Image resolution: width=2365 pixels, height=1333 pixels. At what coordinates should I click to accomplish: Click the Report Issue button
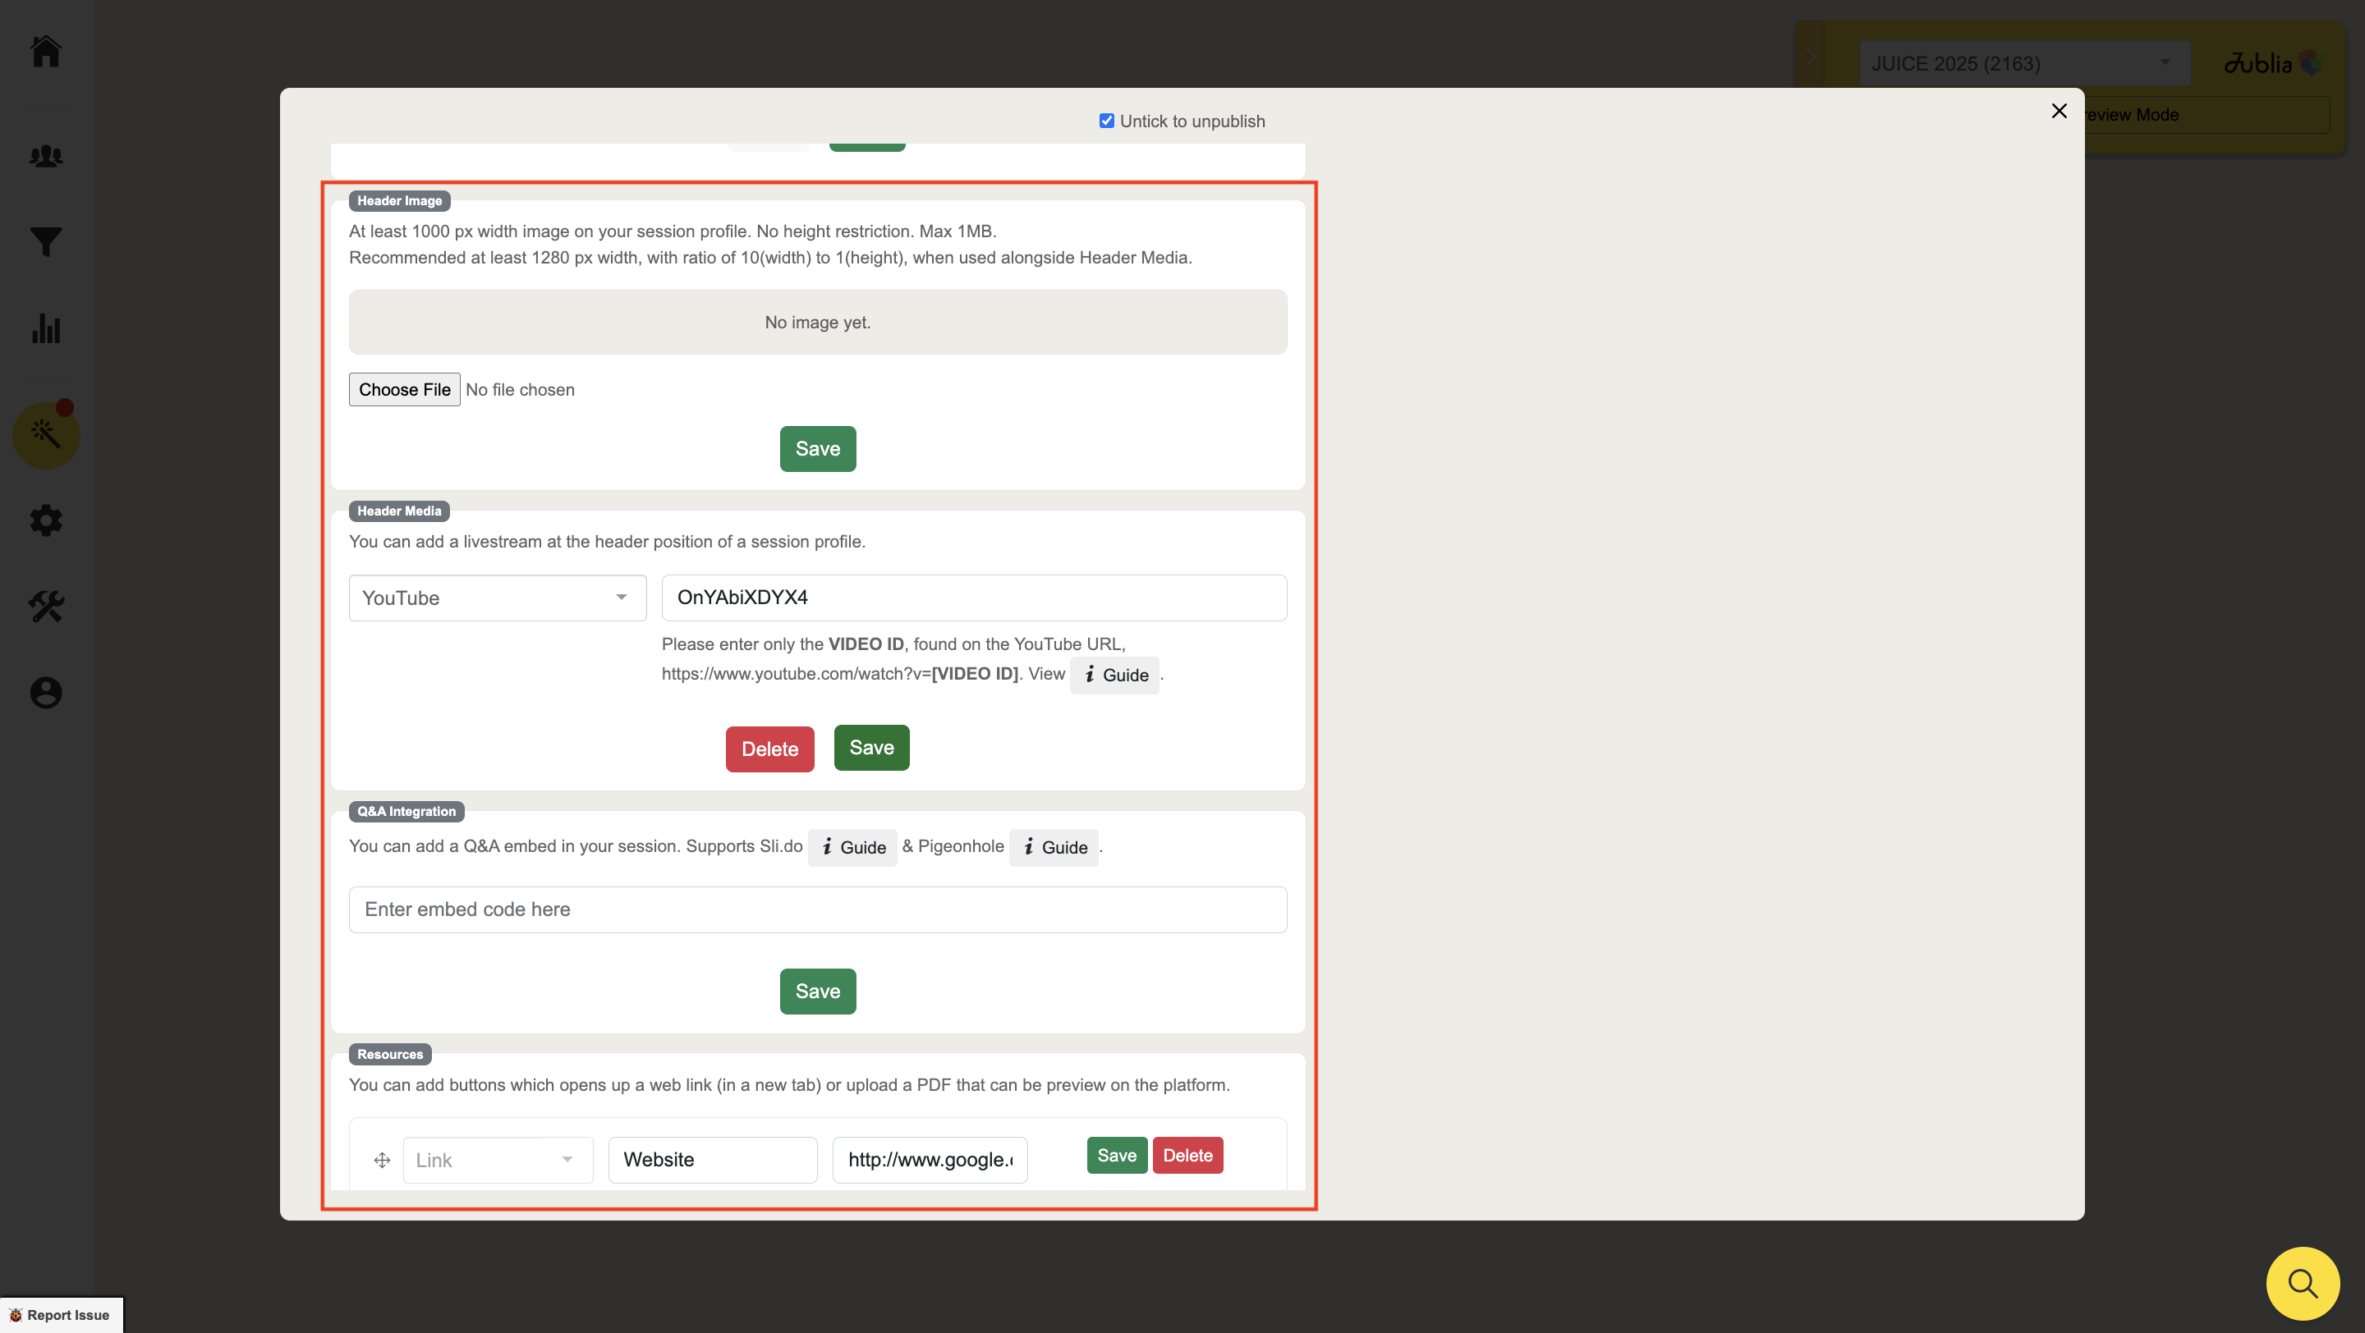coord(61,1315)
